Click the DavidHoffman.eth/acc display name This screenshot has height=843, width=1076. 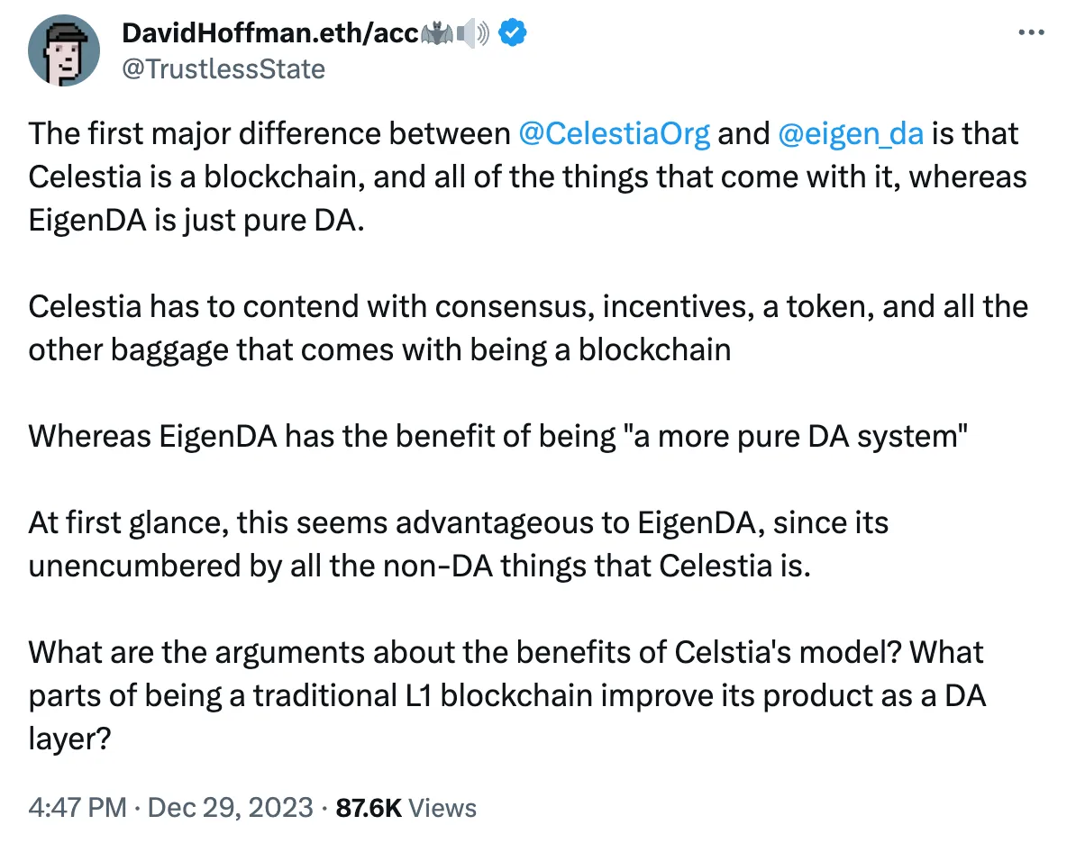pyautogui.click(x=270, y=33)
